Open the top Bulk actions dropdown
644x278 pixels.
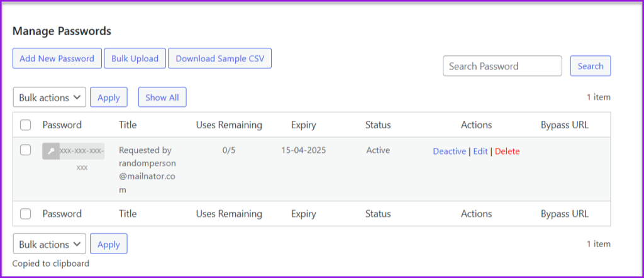click(x=50, y=97)
